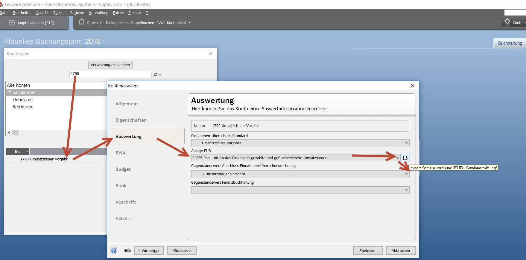This screenshot has width=526, height=260.
Task: Click the blue Hilfe question mark icon
Action: [114, 250]
